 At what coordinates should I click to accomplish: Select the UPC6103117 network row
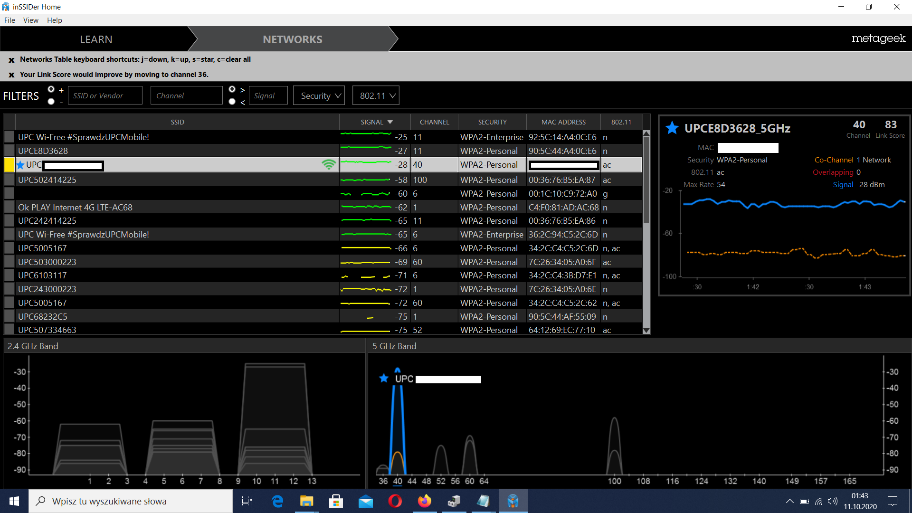coord(323,275)
